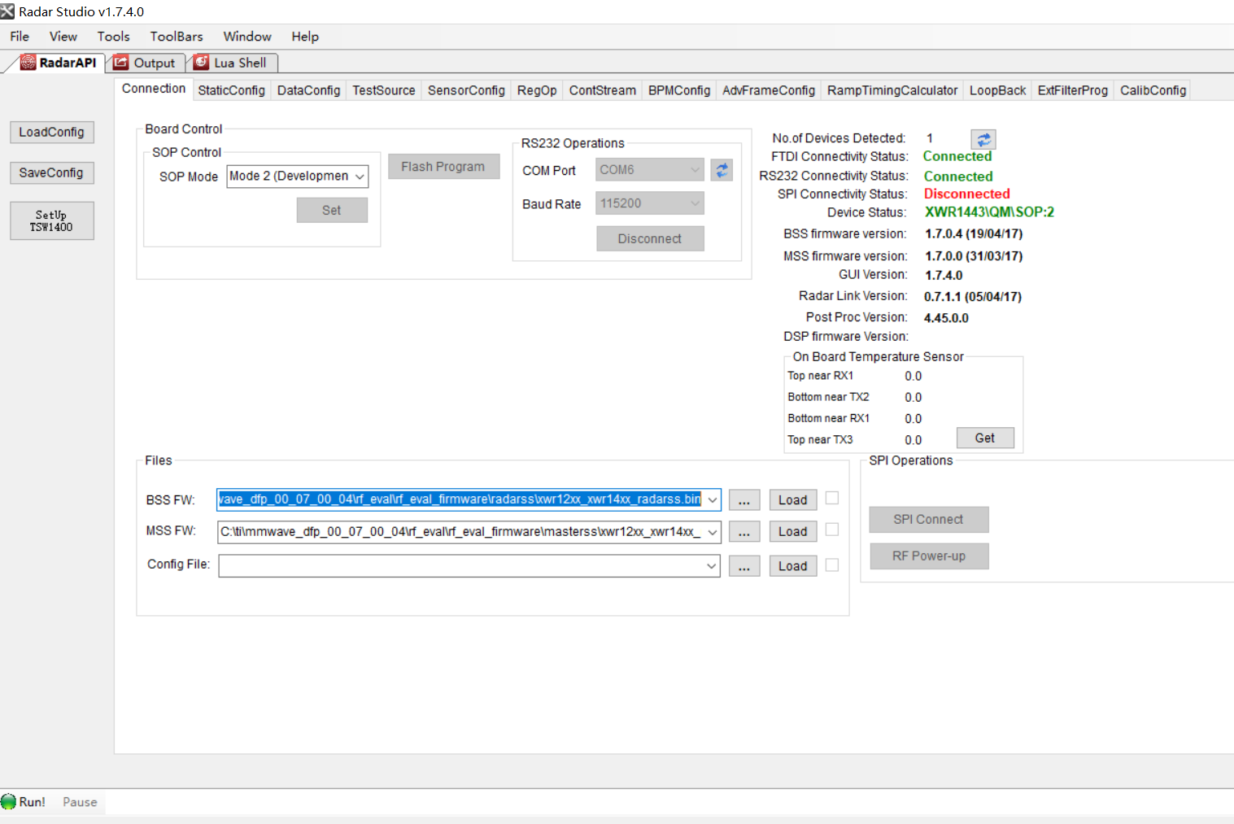Expand the Config File path dropdown
Screen dimensions: 1234x824
712,566
